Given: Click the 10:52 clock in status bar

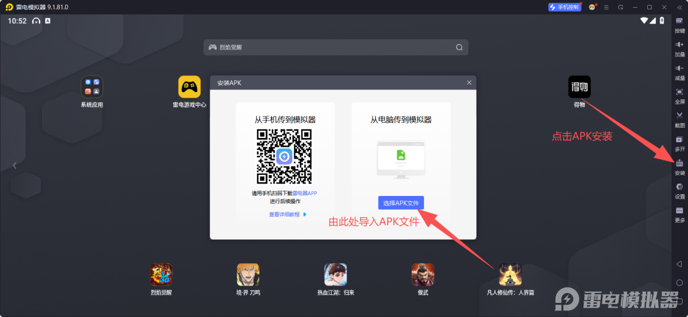Looking at the screenshot, I should (17, 21).
